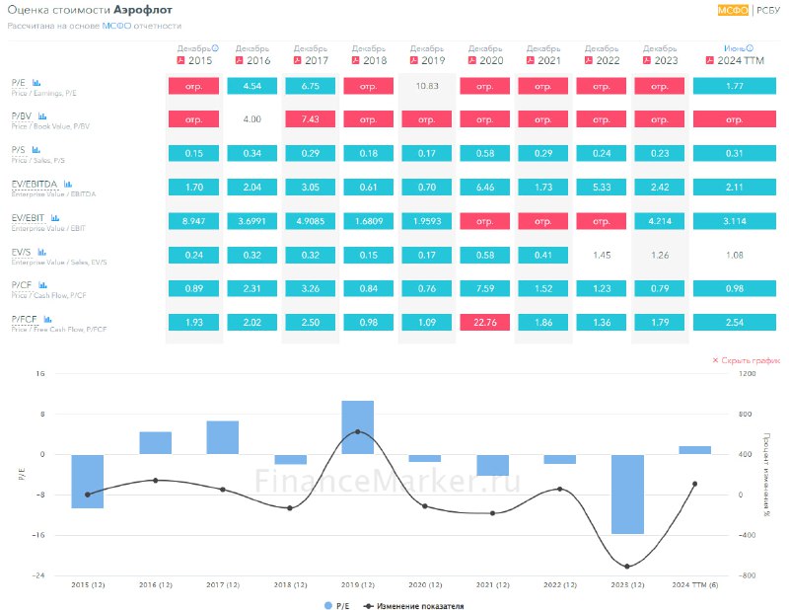This screenshot has height=610, width=789.
Task: Click the EV/EBIT 2015 cell value 8.947
Action: point(193,221)
